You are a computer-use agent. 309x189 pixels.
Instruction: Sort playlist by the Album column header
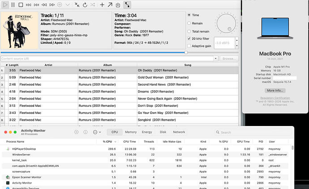pyautogui.click(x=107, y=65)
